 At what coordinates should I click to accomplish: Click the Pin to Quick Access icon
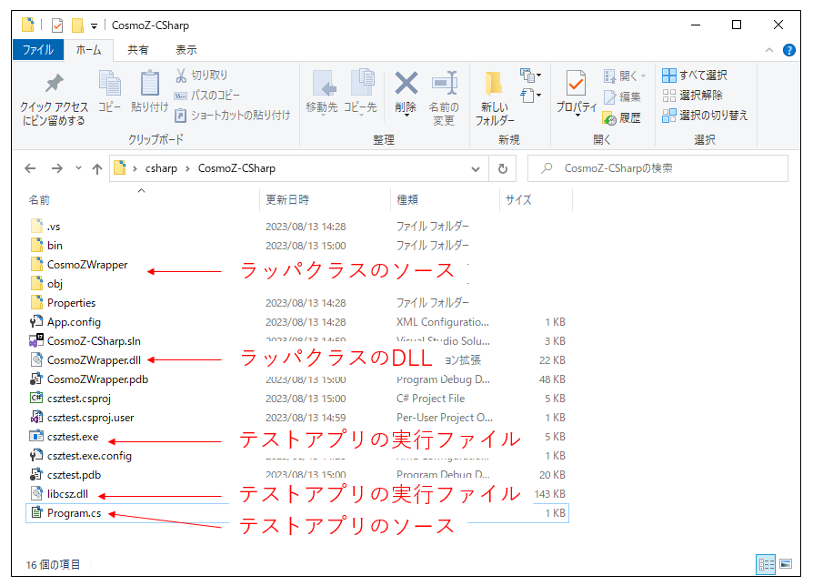(55, 85)
